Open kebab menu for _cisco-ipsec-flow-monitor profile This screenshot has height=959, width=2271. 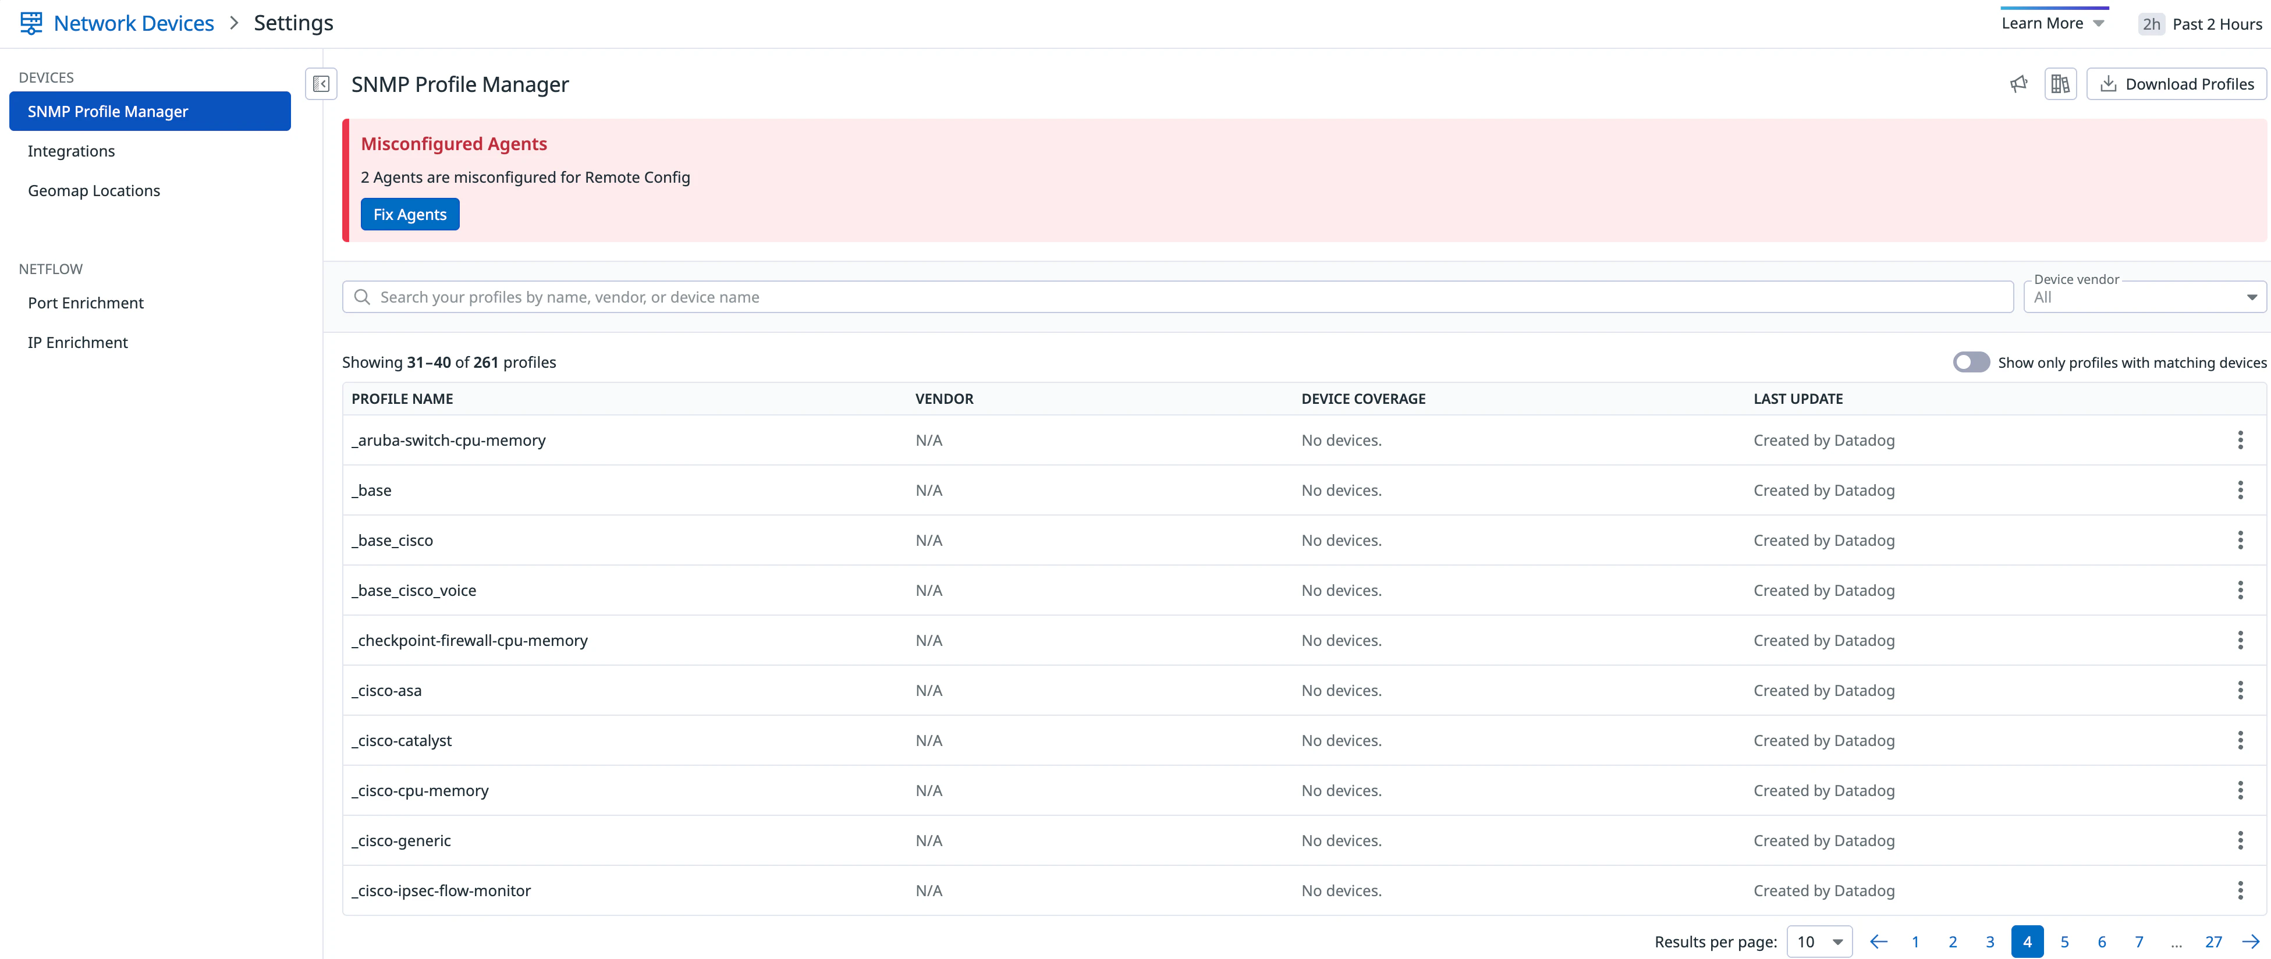tap(2239, 890)
